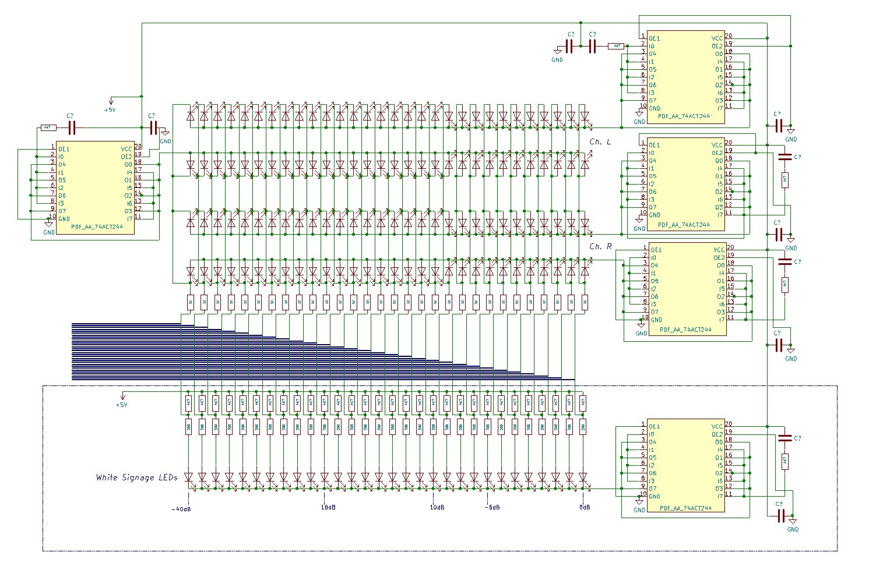869x577 pixels.
Task: Select the +5V power symbol outside the dashed box
Action: (x=110, y=105)
